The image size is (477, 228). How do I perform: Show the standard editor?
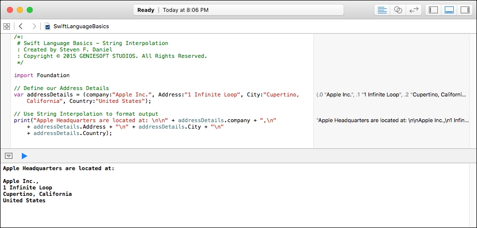click(x=382, y=10)
